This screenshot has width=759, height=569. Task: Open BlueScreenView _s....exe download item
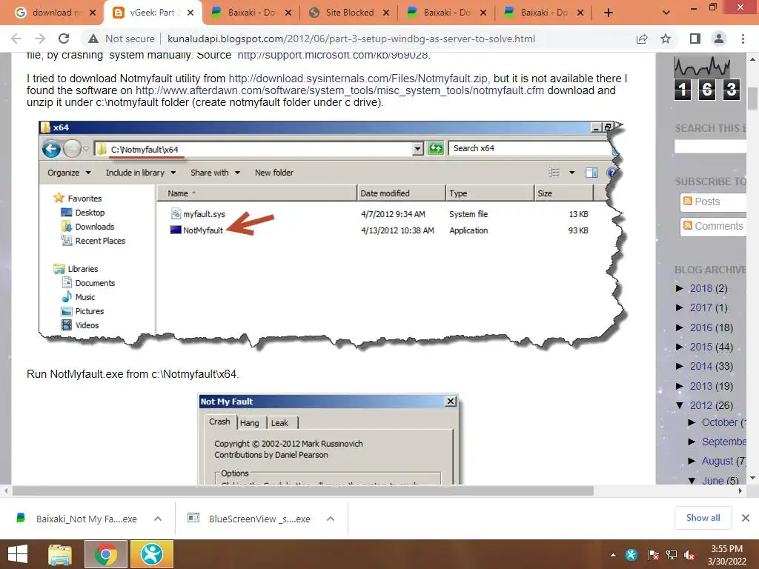(251, 519)
